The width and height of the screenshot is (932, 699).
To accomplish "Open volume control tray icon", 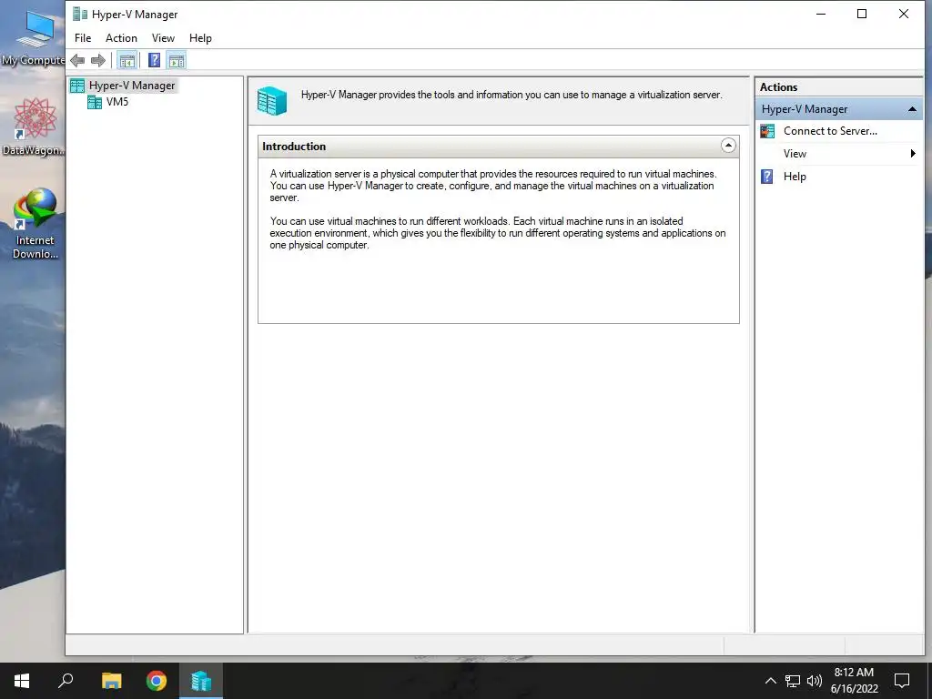I will 815,681.
